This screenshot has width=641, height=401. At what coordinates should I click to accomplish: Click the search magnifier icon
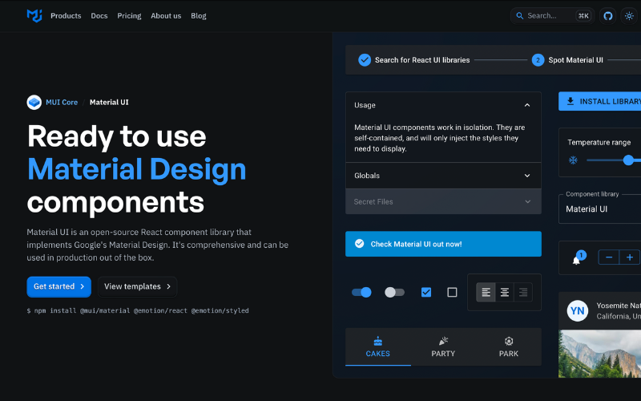[x=519, y=16]
